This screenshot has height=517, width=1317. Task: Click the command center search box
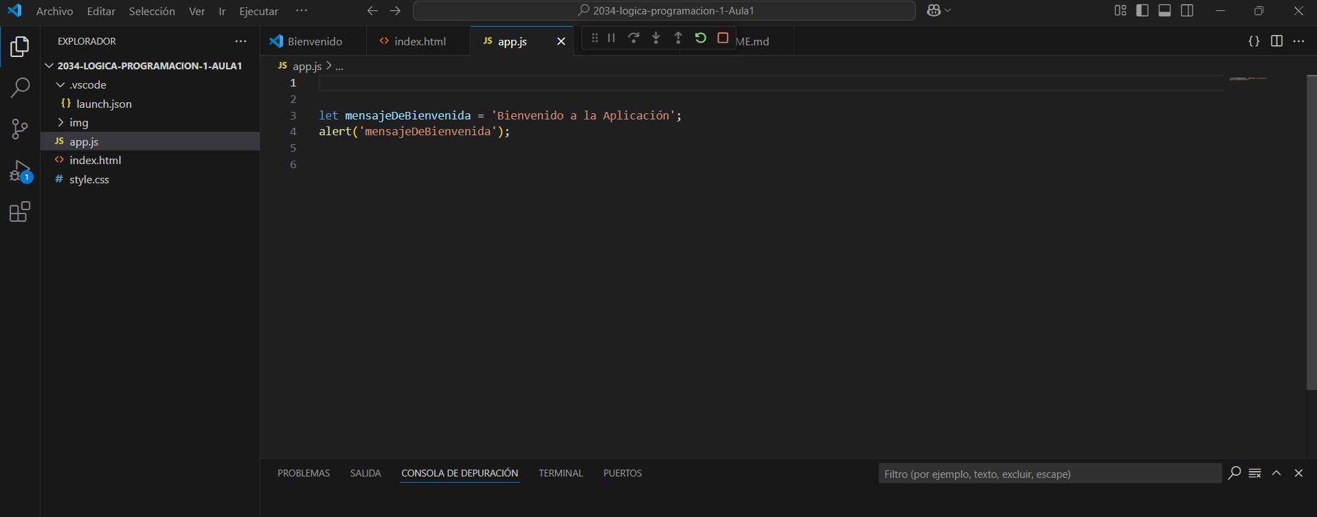[664, 11]
